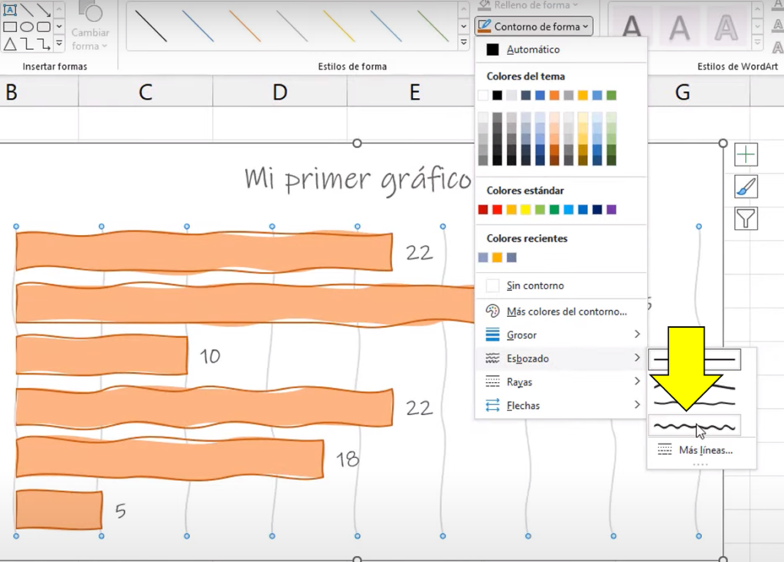Screen dimensions: 784x562
Task: Choose the Automático outline color
Action: (533, 50)
